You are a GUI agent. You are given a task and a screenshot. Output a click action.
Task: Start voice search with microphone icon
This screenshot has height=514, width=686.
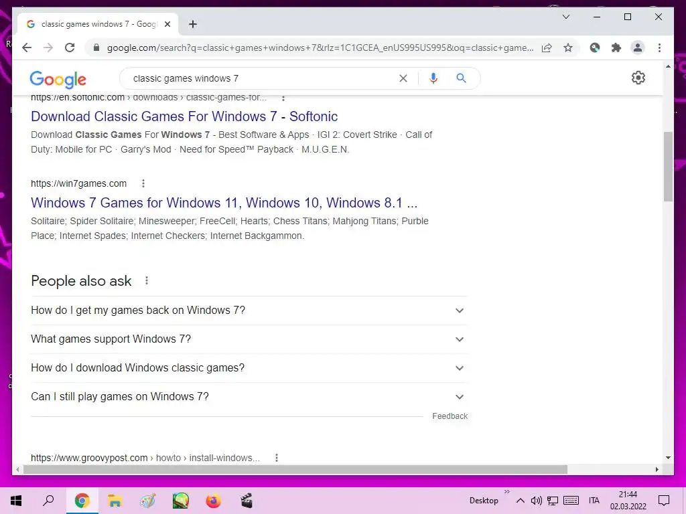click(433, 78)
